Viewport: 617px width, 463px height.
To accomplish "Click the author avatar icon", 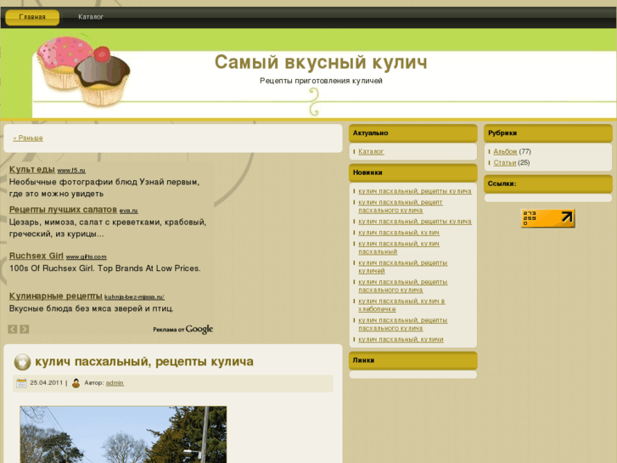I will point(76,383).
